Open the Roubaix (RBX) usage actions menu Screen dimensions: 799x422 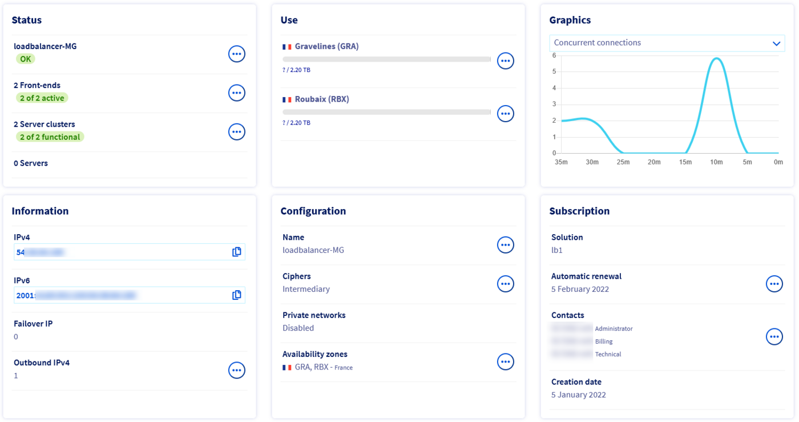pyautogui.click(x=506, y=113)
